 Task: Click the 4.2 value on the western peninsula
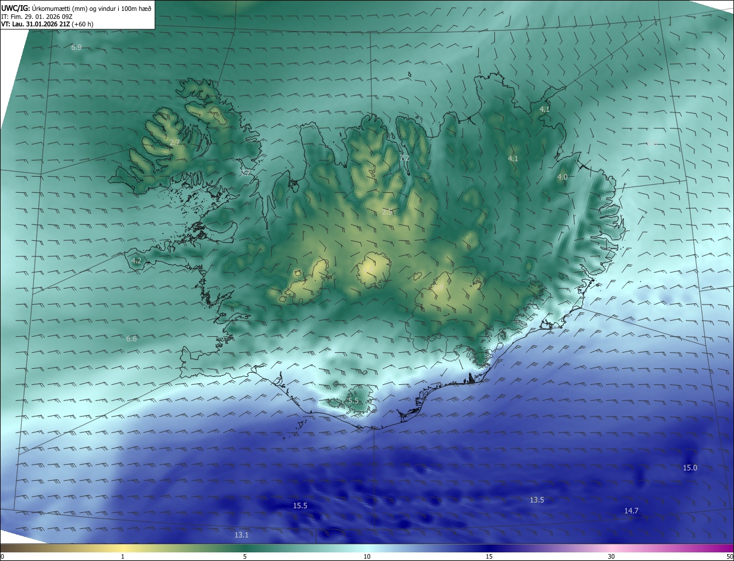point(136,260)
